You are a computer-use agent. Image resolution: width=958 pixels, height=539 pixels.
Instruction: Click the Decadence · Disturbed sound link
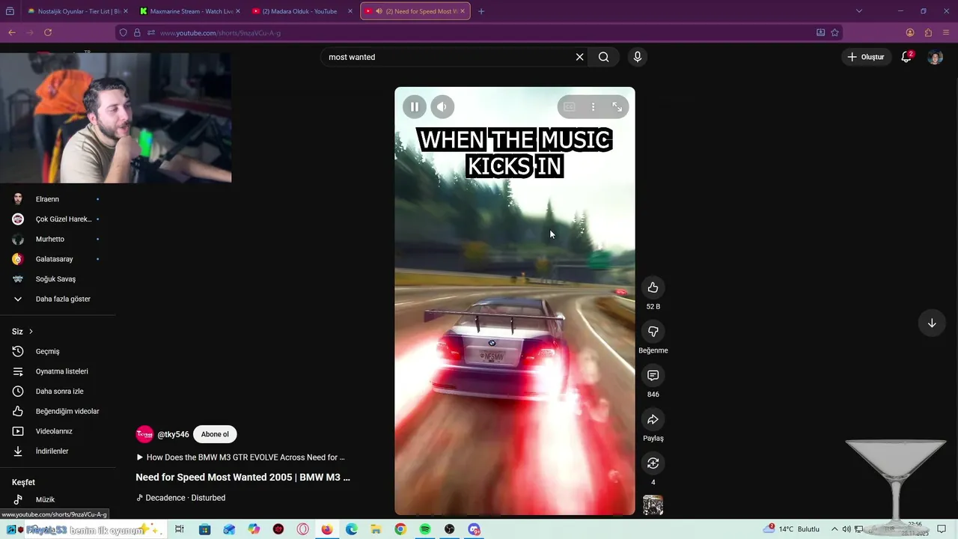click(180, 498)
